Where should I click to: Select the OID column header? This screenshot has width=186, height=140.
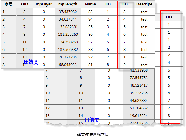25,4
